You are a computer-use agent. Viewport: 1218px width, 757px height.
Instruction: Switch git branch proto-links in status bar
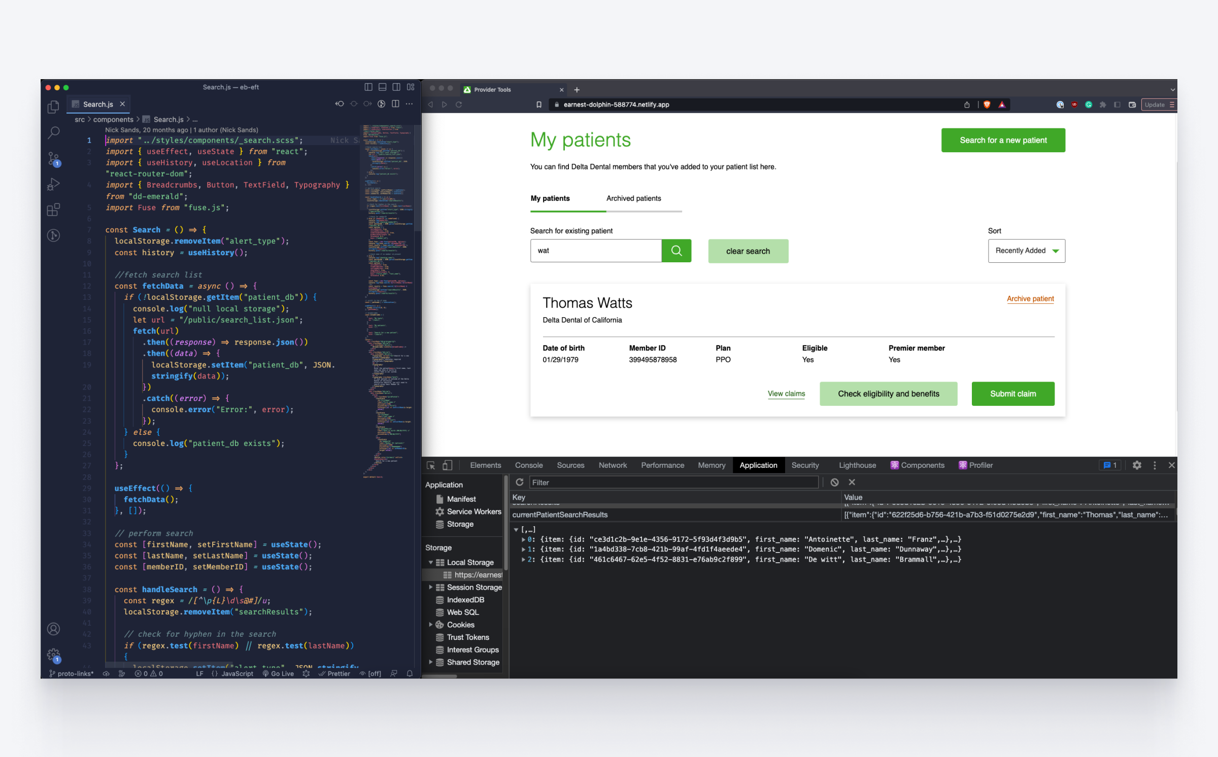pyautogui.click(x=72, y=673)
